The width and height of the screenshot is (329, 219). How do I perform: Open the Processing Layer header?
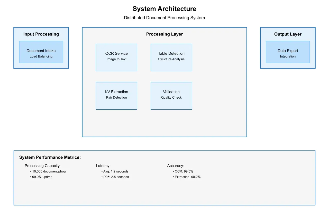pyautogui.click(x=164, y=34)
